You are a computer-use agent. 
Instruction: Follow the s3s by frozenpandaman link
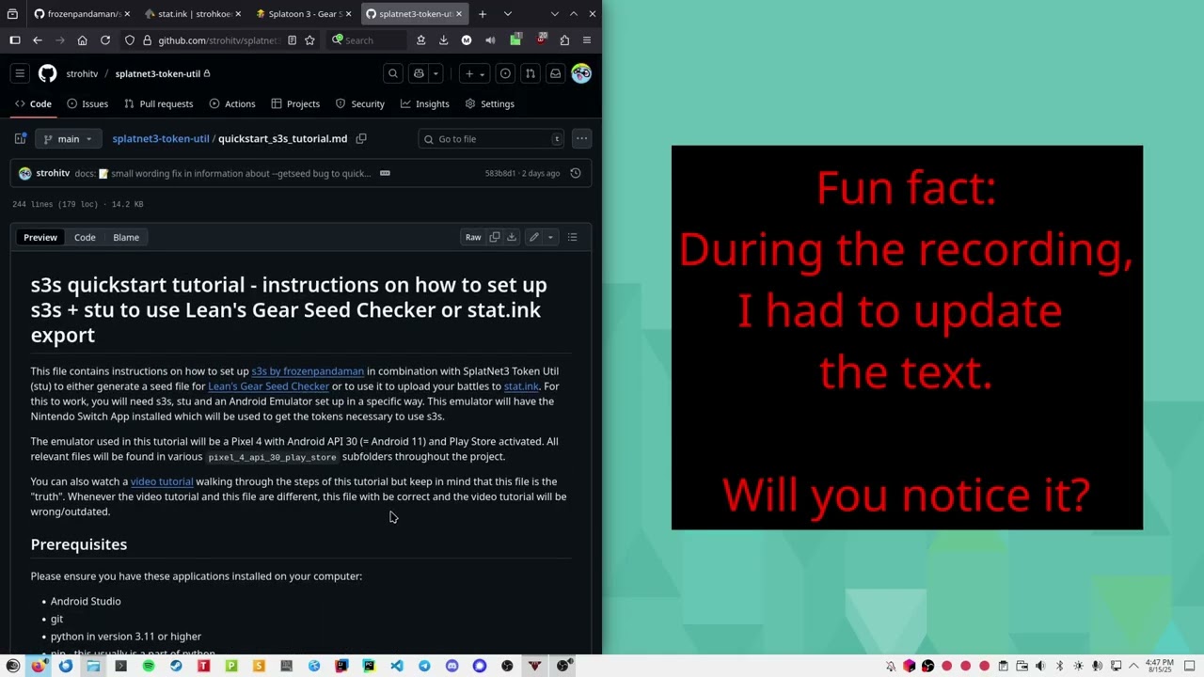[x=308, y=371]
